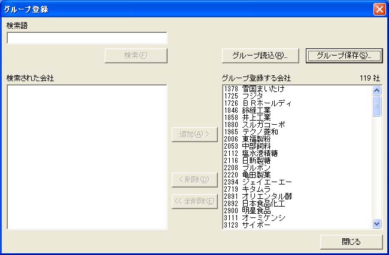Click the empty 検索された会社 results list
This screenshot has width=389, height=255.
[x=87, y=156]
